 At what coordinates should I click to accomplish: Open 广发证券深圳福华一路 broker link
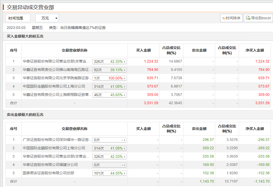(x=57, y=140)
